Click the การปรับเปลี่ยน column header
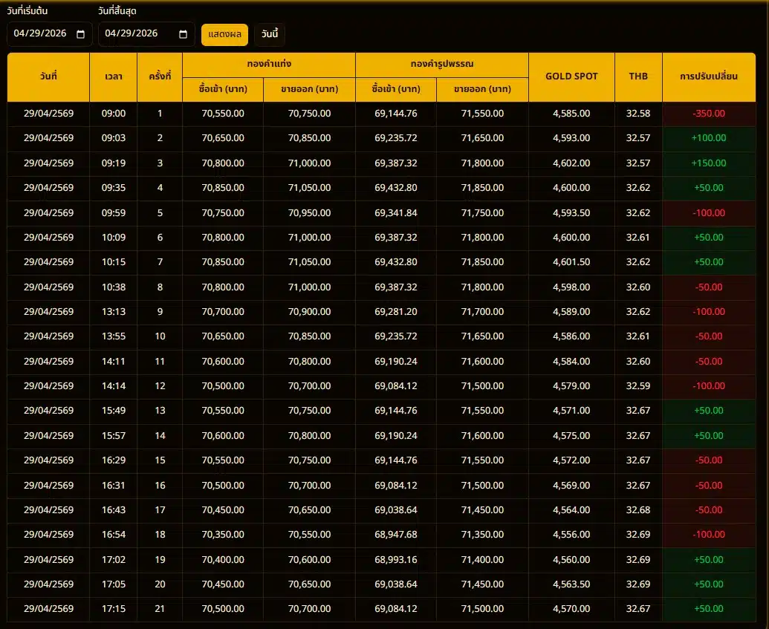 point(709,76)
